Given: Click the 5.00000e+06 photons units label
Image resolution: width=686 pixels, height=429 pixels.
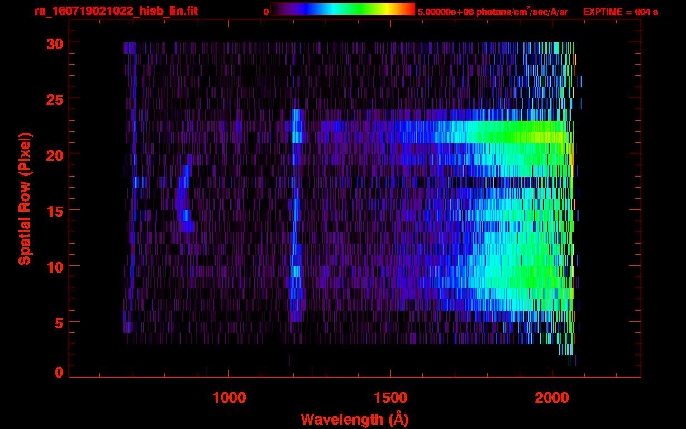Looking at the screenshot, I should (493, 12).
